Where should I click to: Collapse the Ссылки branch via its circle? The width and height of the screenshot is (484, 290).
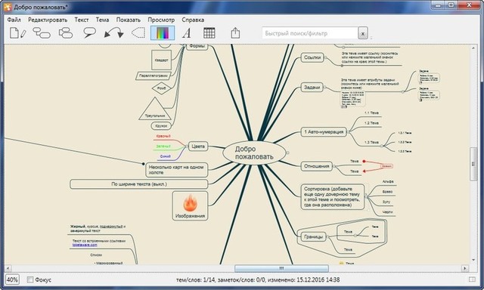(325, 57)
